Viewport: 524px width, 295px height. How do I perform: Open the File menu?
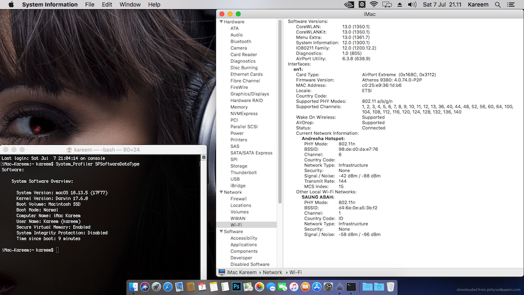coord(90,4)
